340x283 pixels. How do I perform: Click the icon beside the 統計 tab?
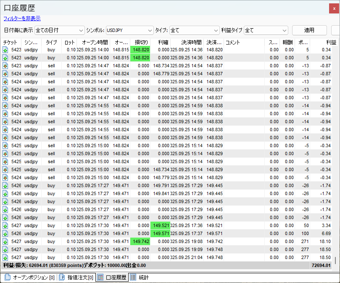pos(133,278)
